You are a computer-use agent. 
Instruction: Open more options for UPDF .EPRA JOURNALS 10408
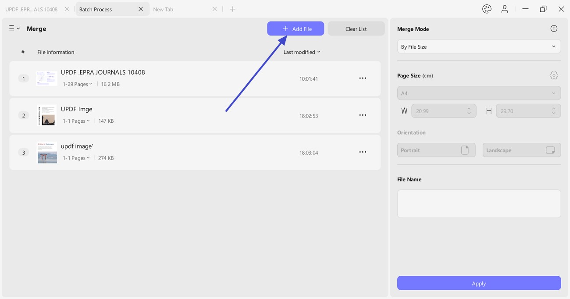pyautogui.click(x=363, y=78)
